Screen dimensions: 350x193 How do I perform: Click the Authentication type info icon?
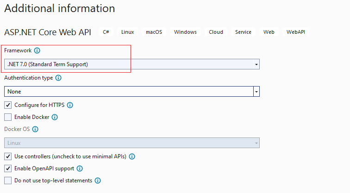click(58, 78)
